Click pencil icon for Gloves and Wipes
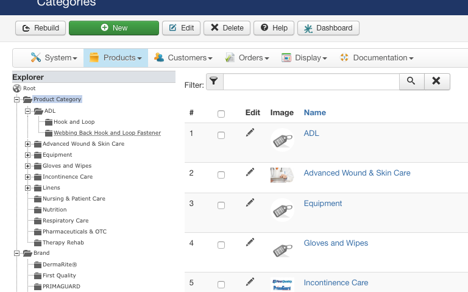Viewport: 468px width, 292px height. (250, 242)
